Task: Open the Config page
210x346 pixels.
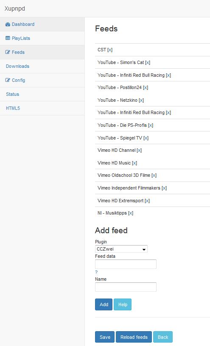Action: pos(42,80)
